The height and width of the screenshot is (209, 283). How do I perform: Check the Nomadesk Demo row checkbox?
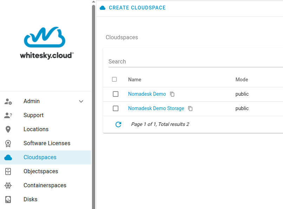(x=116, y=94)
